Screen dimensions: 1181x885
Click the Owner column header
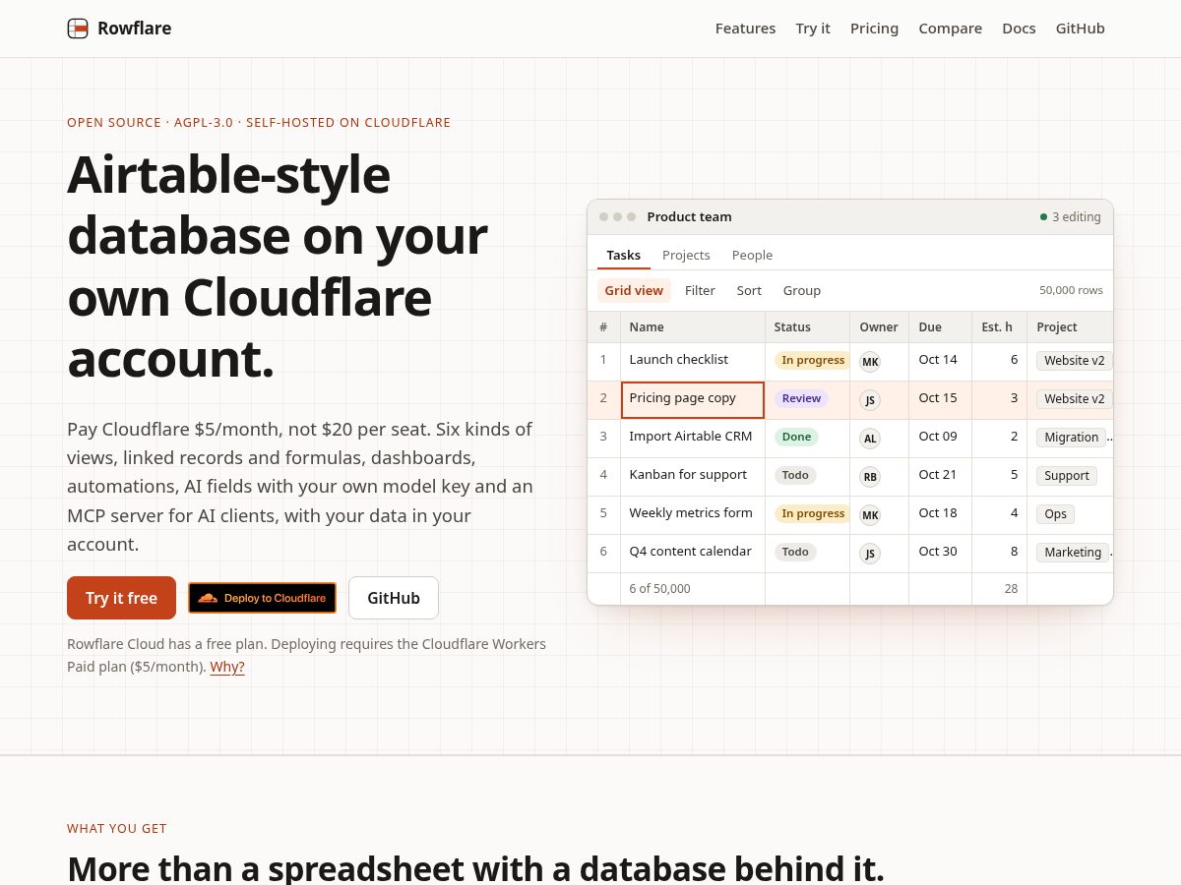(x=879, y=326)
